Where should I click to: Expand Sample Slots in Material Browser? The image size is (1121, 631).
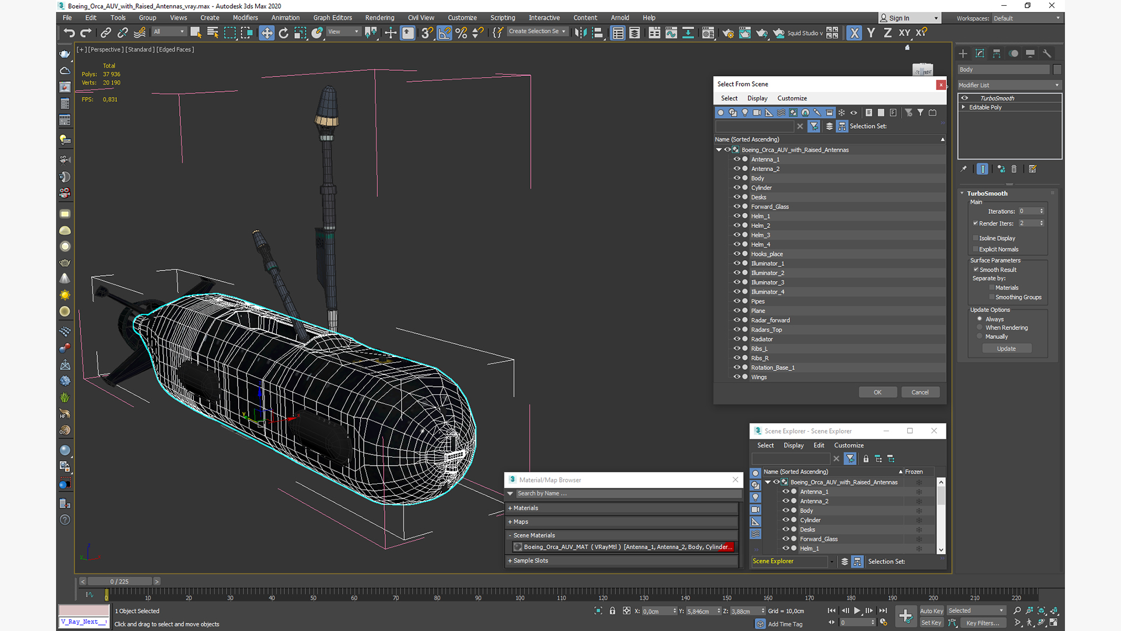click(x=622, y=561)
